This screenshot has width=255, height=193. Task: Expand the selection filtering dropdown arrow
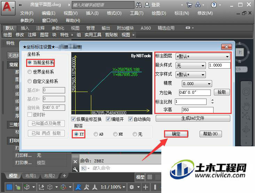[56, 187]
